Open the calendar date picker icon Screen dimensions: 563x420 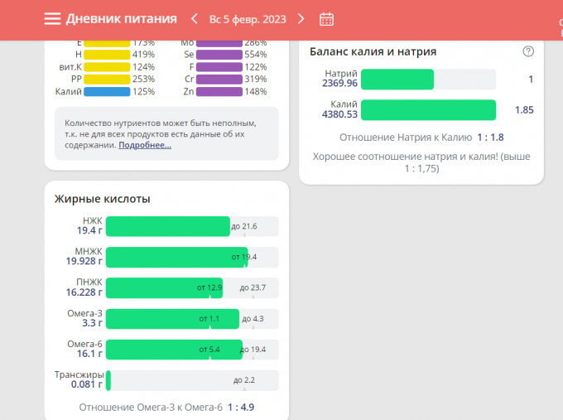point(326,19)
